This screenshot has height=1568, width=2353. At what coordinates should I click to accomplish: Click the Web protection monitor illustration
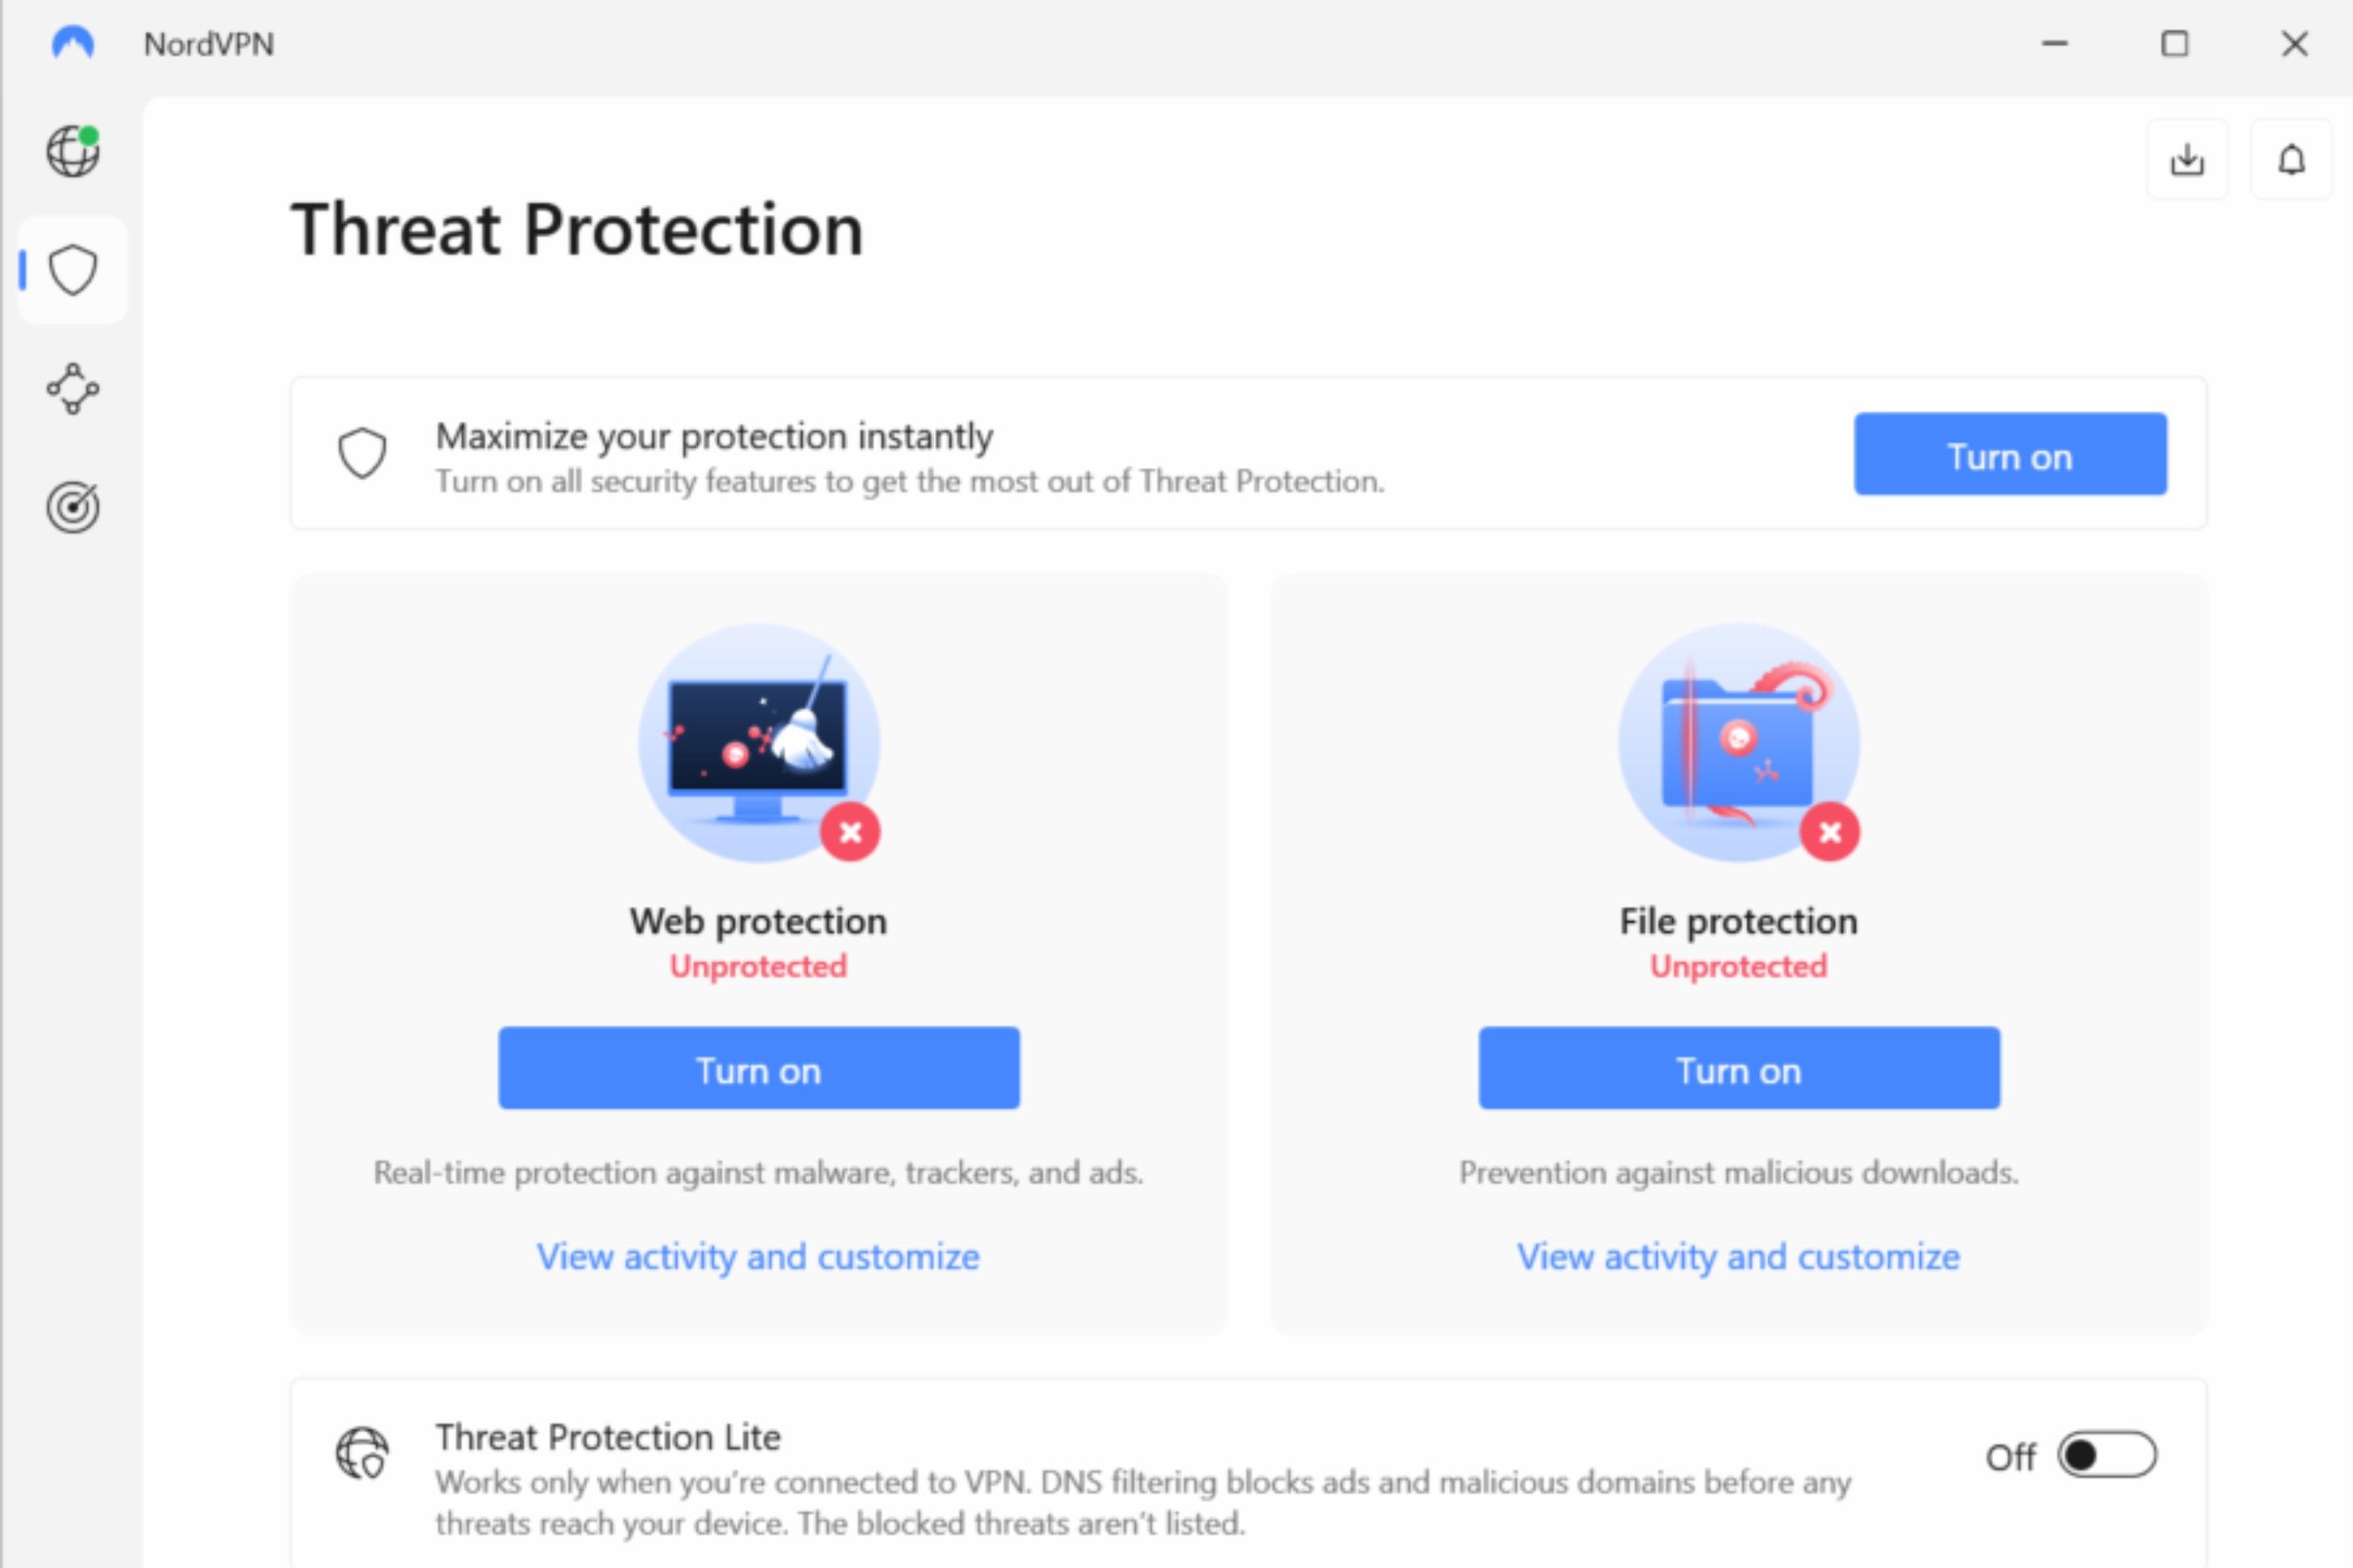tap(759, 743)
